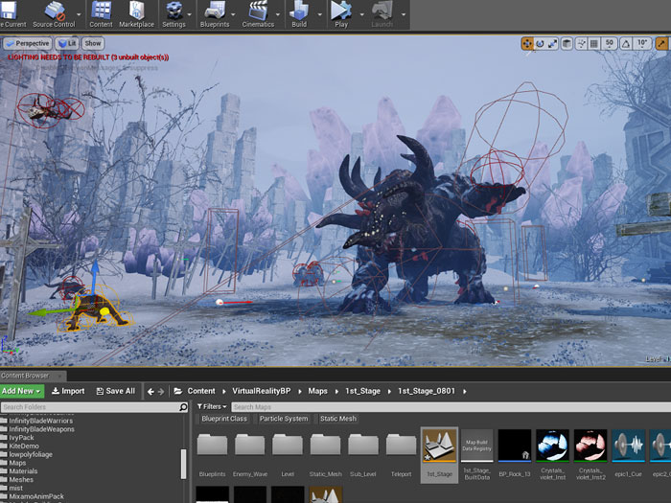The image size is (671, 503).
Task: Save the current level
Action: [x=11, y=14]
